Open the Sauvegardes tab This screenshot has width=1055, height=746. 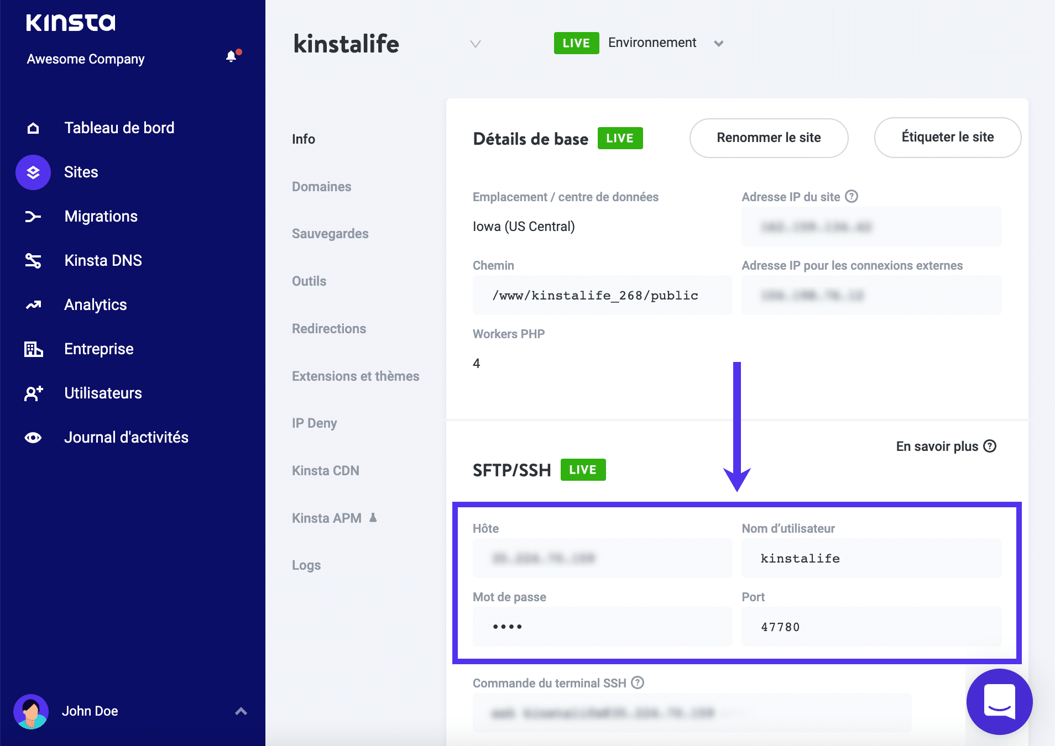click(x=330, y=233)
